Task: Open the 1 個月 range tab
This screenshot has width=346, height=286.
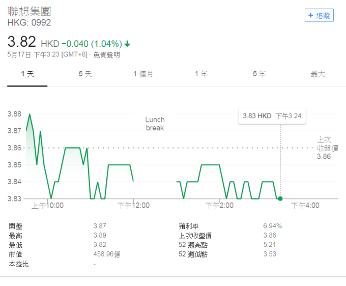Action: 143,74
